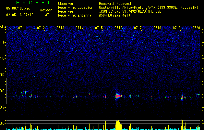The width and height of the screenshot is (204, 130).
Task: Click the wide yellow power peak below 0716
Action: tap(118, 125)
